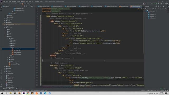Image resolution: width=169 pixels, height=95 pixels.
Task: Open the Code menu
Action: (x=18, y=1)
